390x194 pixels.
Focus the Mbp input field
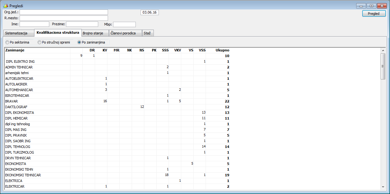124,24
